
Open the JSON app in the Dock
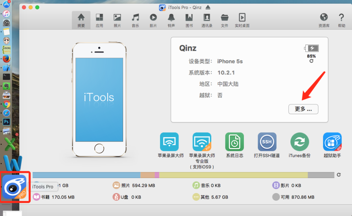tap(7, 50)
